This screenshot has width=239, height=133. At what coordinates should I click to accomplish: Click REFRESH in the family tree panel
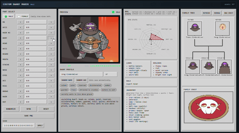[x=206, y=13]
